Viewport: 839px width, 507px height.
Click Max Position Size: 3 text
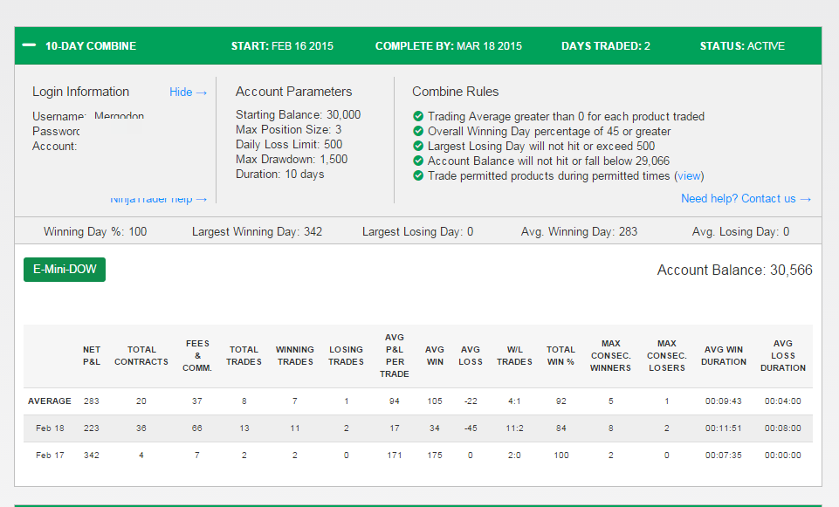288,129
